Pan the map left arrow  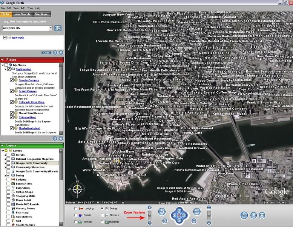point(174,215)
